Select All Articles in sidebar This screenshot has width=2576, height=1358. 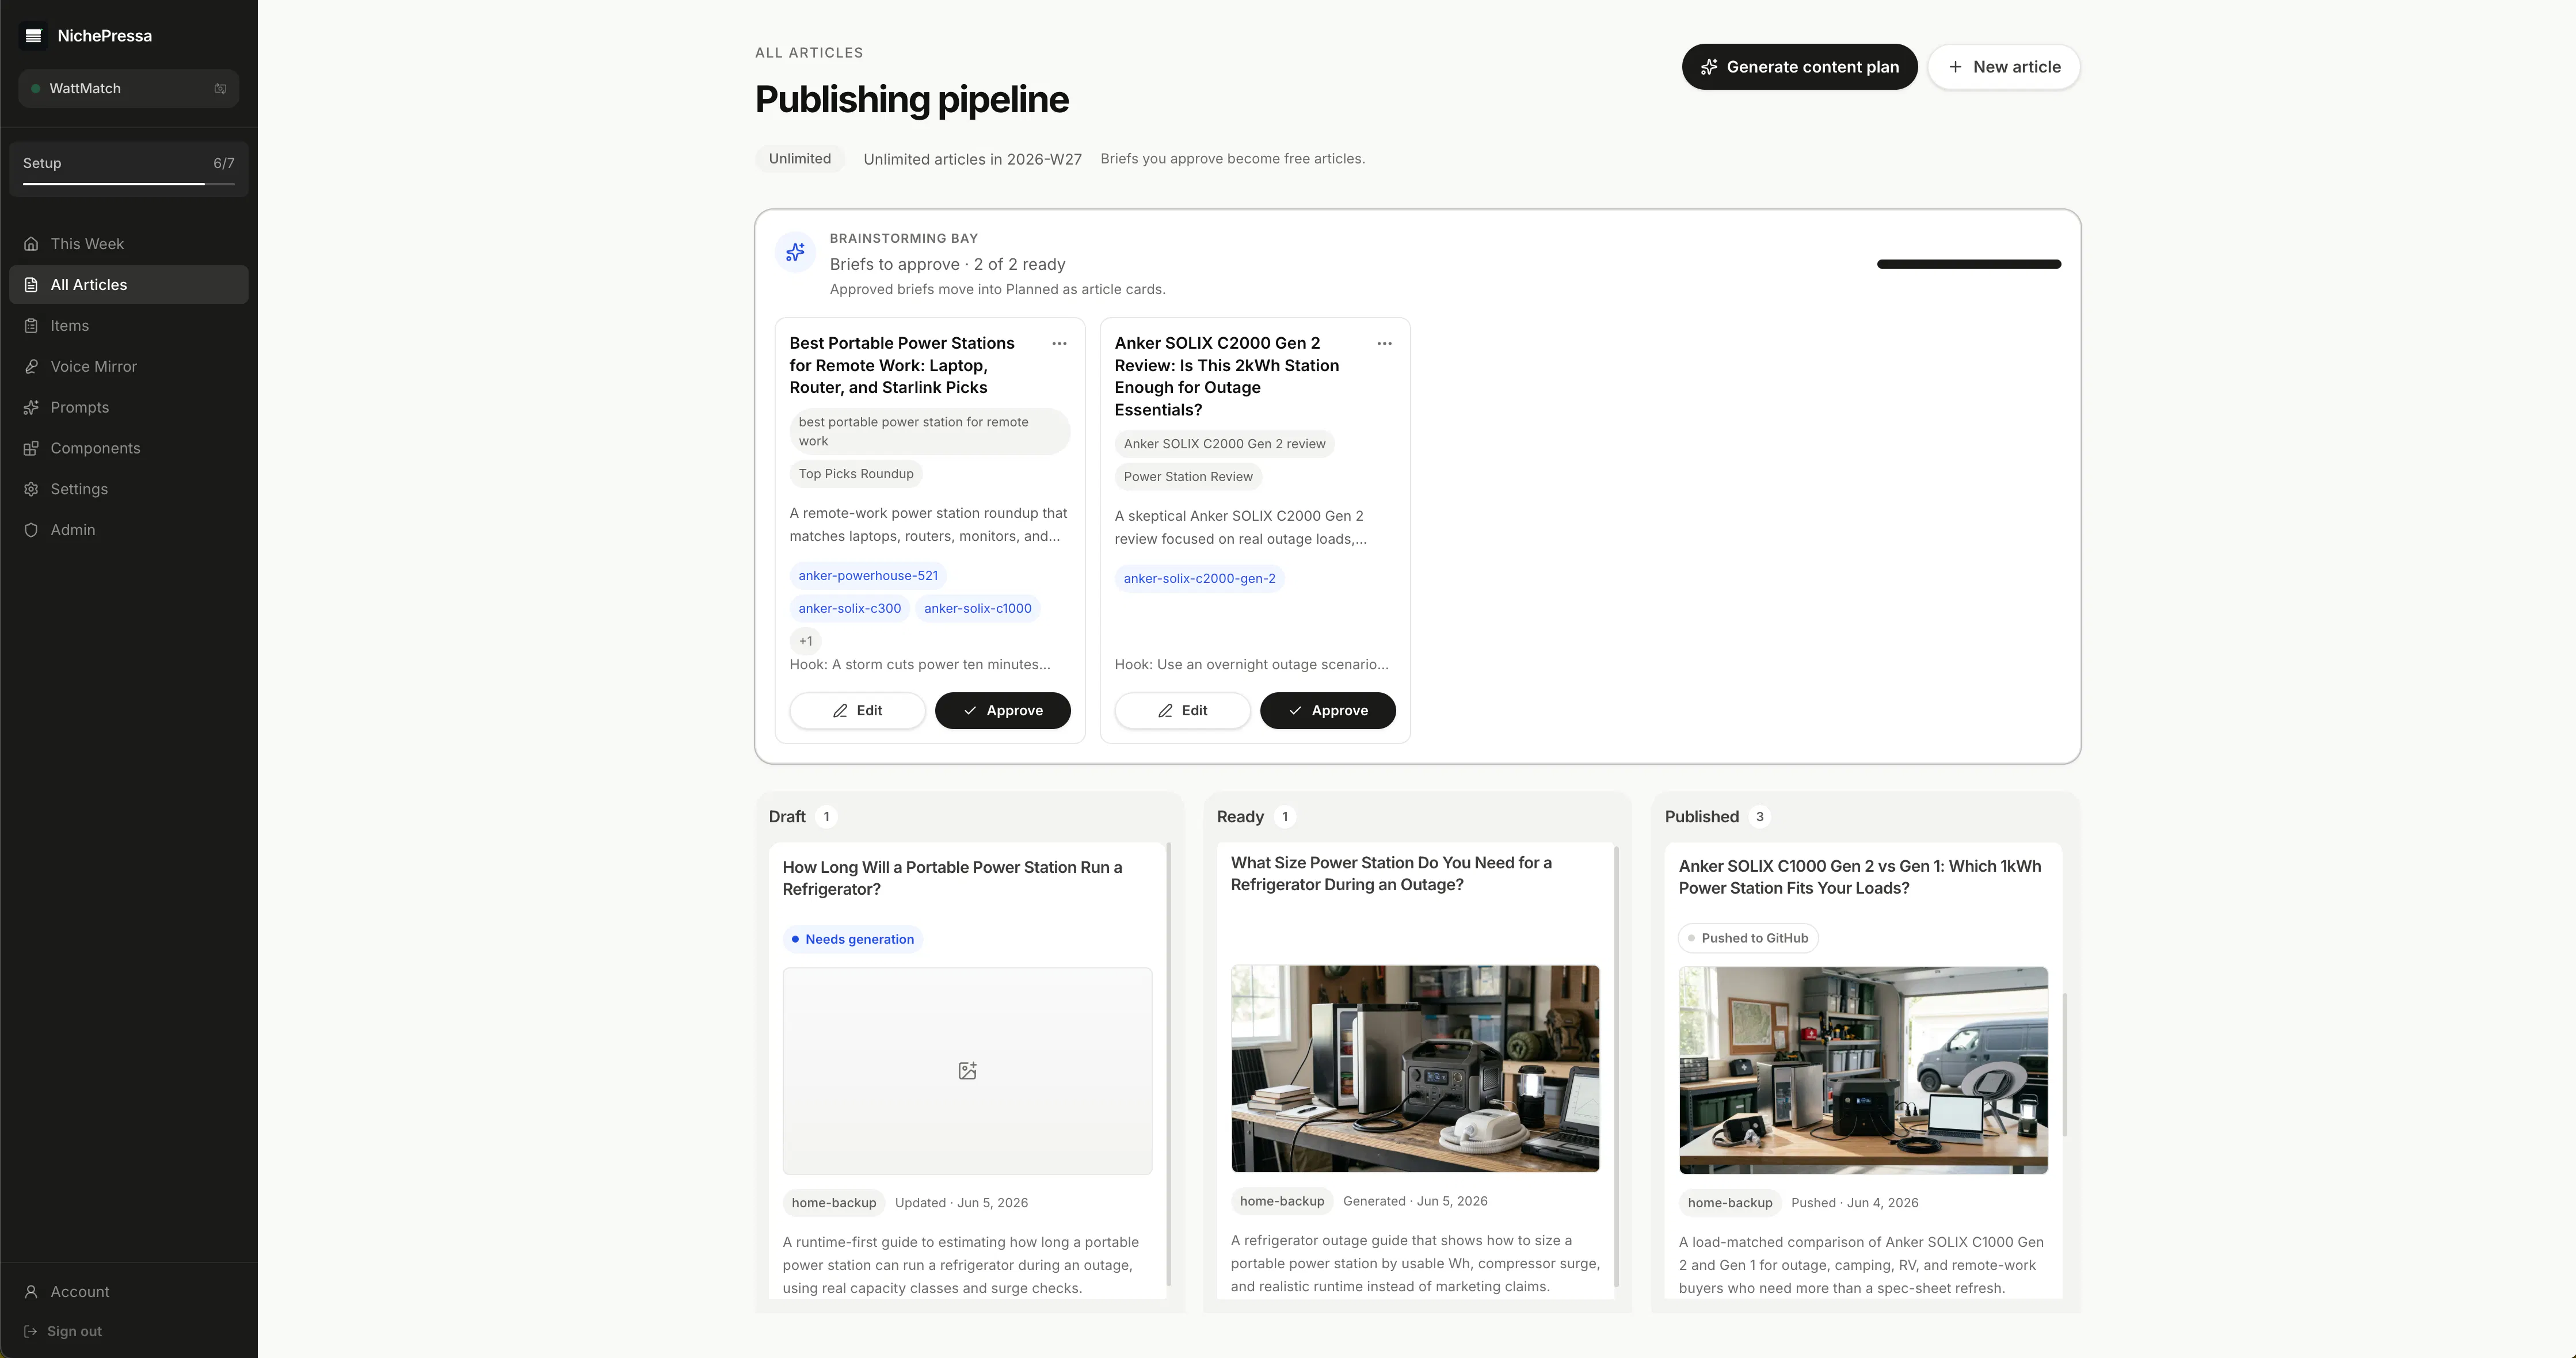[x=128, y=285]
